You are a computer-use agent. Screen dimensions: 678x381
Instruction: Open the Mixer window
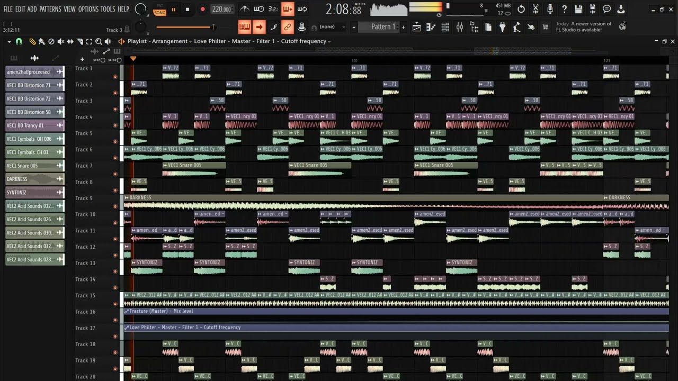coord(460,27)
